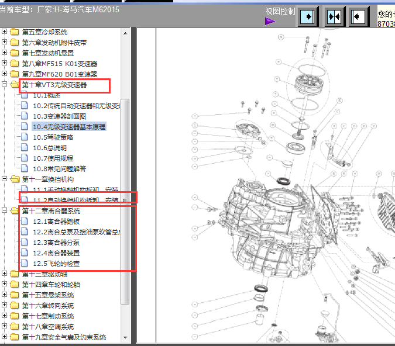Expand the 第六章发动机附件皮带 node
This screenshot has width=395, height=346.
[x=4, y=42]
